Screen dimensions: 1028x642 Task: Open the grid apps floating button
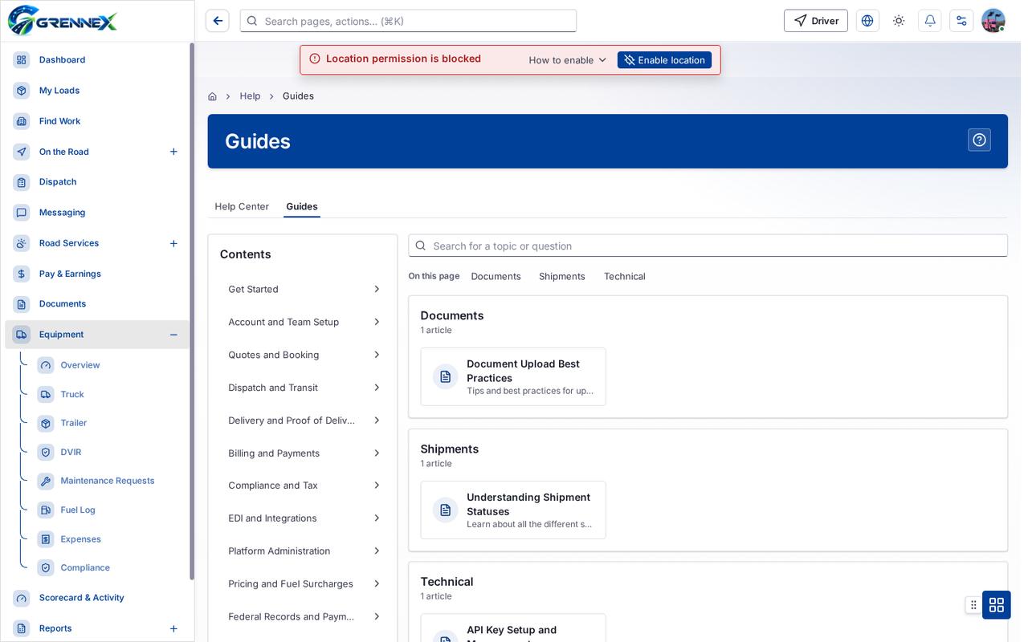point(997,604)
